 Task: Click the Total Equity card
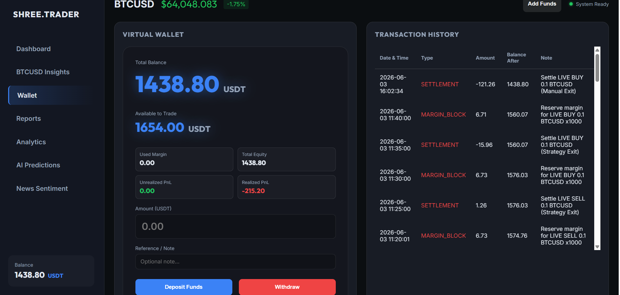(x=287, y=159)
